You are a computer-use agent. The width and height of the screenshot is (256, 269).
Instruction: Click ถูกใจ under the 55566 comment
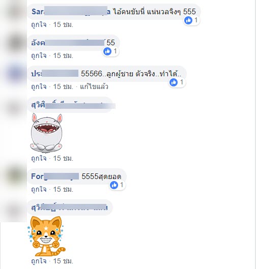tap(39, 86)
